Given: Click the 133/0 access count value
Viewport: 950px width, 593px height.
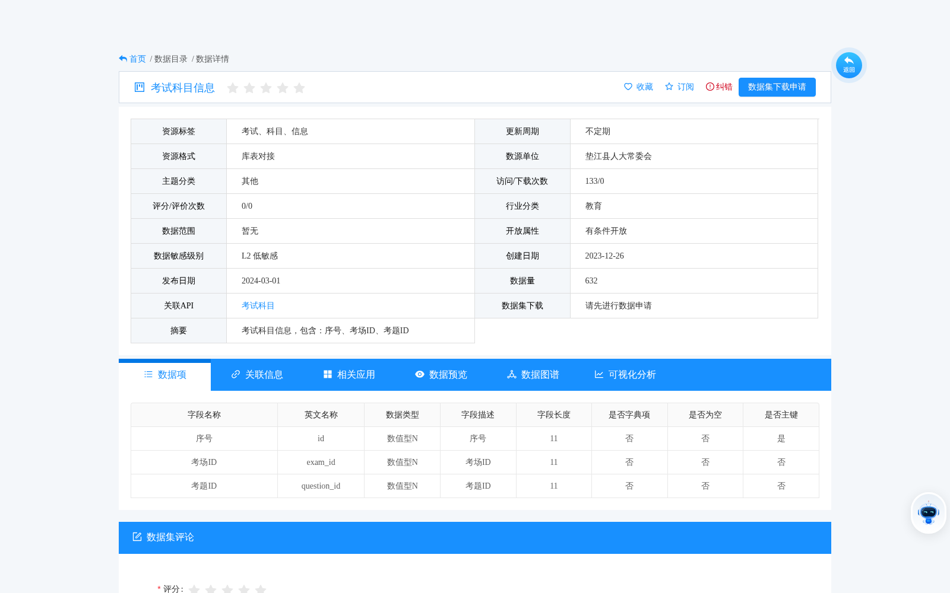Looking at the screenshot, I should point(594,181).
